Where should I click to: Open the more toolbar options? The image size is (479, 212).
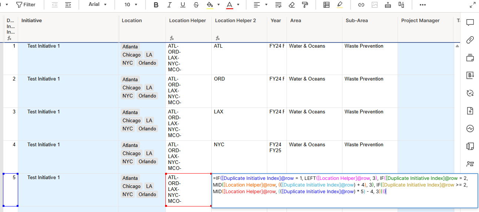423,4
